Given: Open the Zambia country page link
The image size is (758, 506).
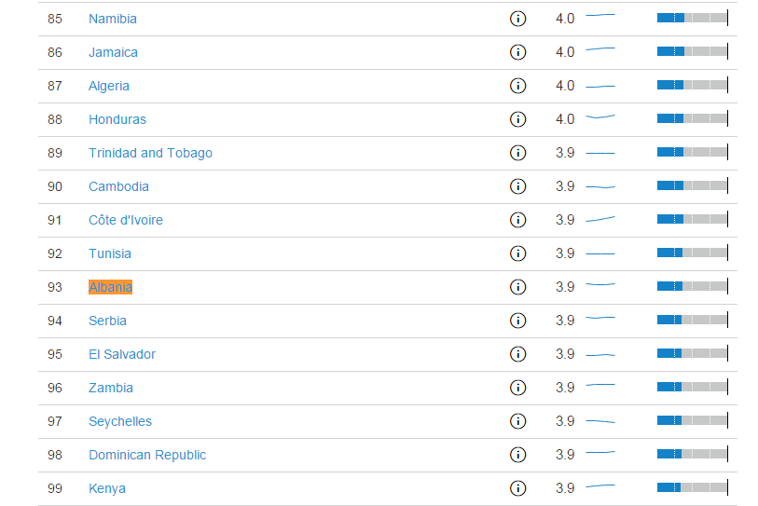Looking at the screenshot, I should tap(111, 388).
